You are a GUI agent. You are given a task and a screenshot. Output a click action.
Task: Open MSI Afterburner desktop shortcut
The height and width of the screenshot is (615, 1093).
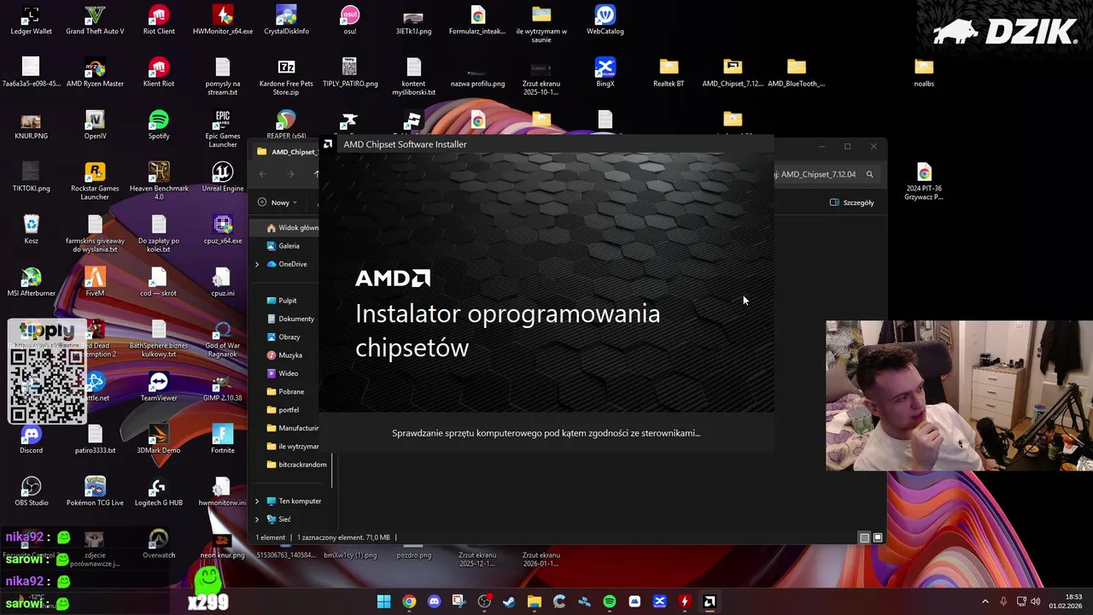(x=31, y=282)
